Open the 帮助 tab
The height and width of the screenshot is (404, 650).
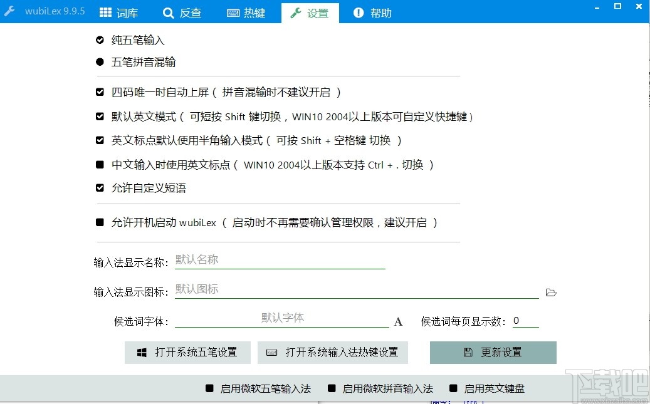(x=372, y=12)
